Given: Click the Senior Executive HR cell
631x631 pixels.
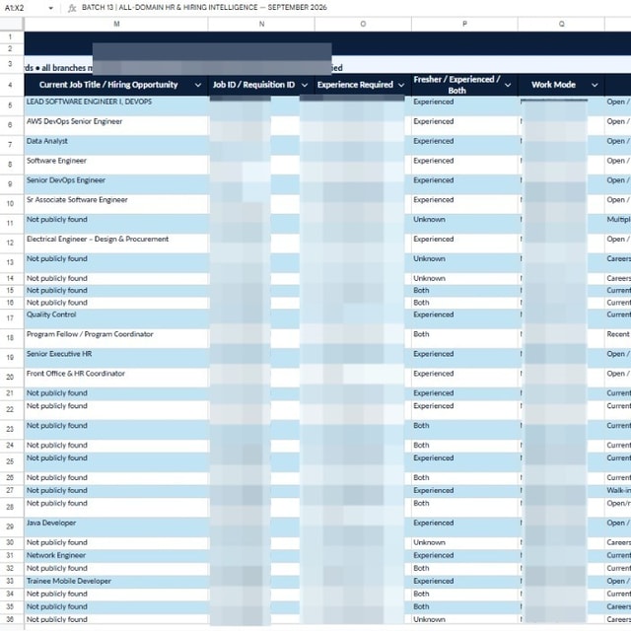Looking at the screenshot, I should tap(116, 358).
